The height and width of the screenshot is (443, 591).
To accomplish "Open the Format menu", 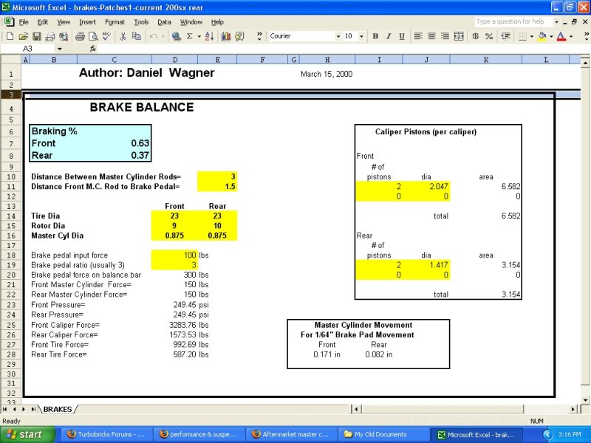I will point(115,22).
